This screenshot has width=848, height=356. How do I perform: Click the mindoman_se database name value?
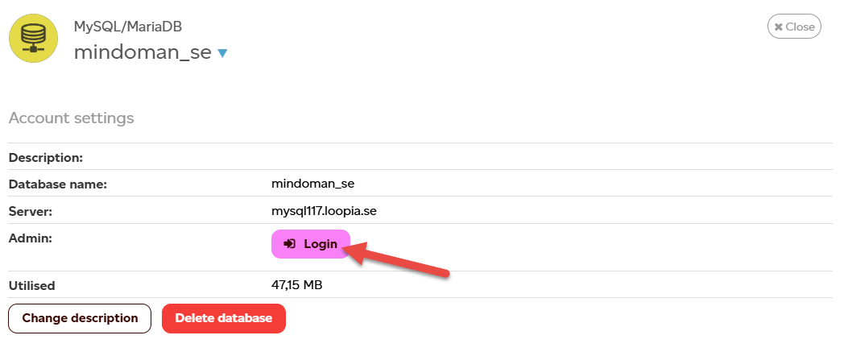(x=313, y=184)
